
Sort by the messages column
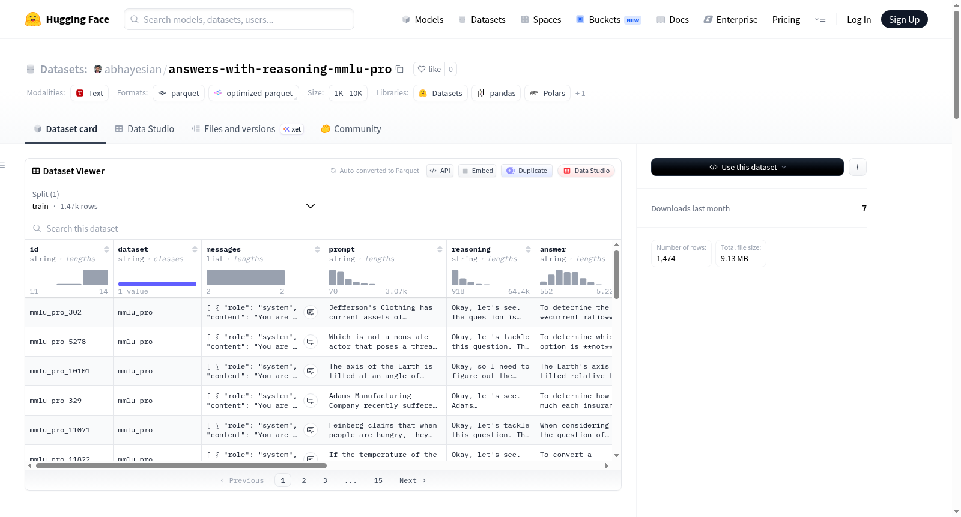[317, 249]
